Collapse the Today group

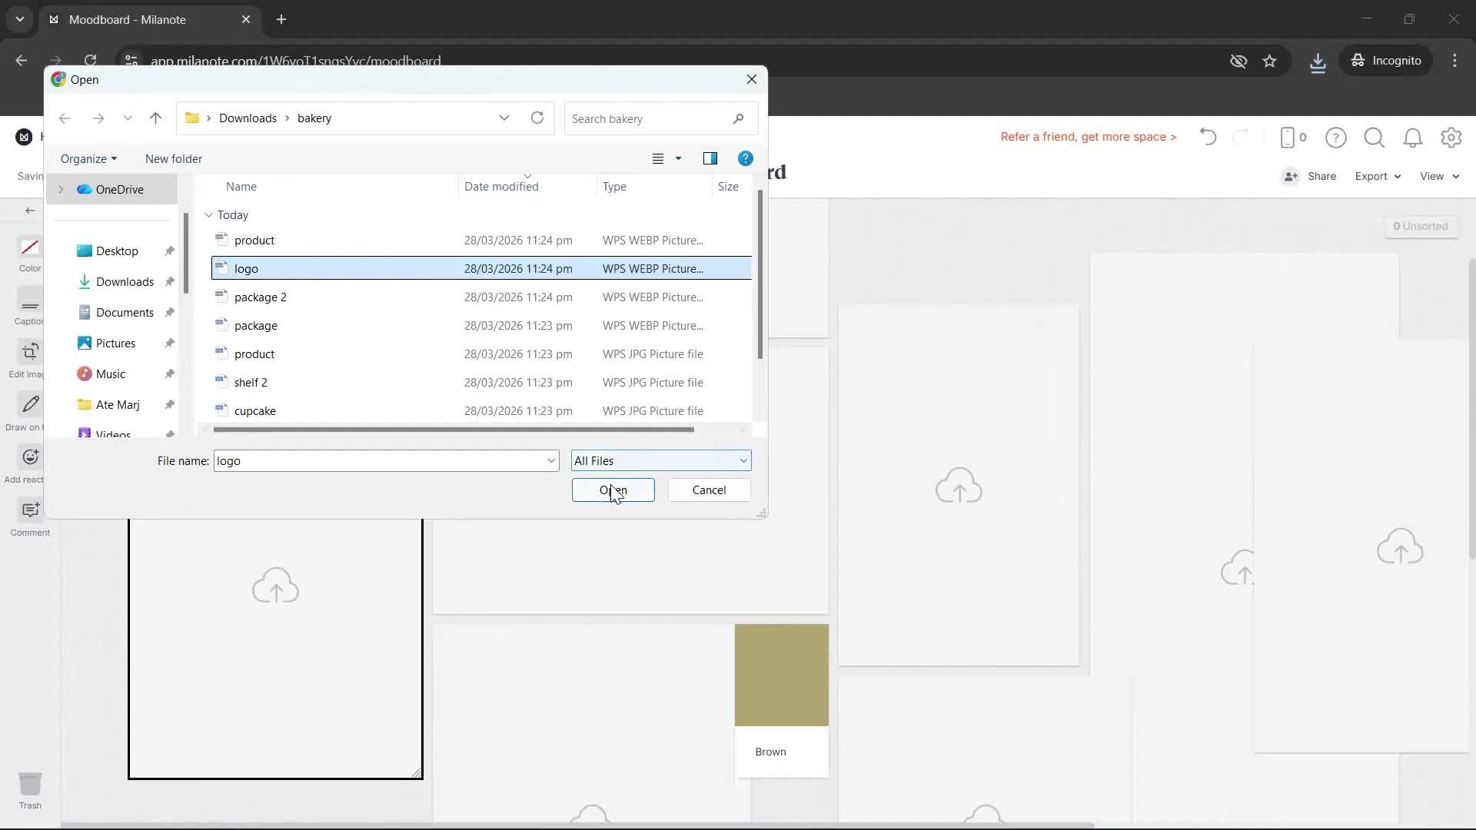coord(208,215)
